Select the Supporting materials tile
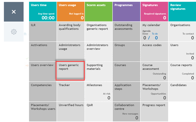This screenshot has height=122, width=196. coord(99,72)
